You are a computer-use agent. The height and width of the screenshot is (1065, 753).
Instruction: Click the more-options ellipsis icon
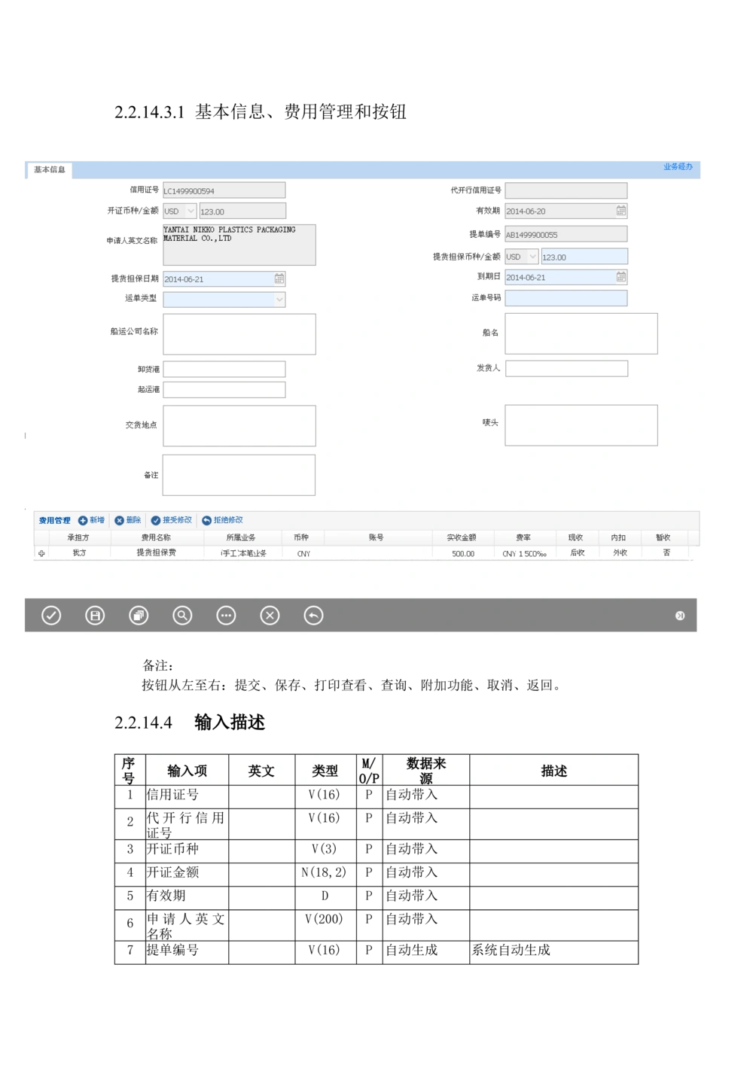(x=226, y=615)
